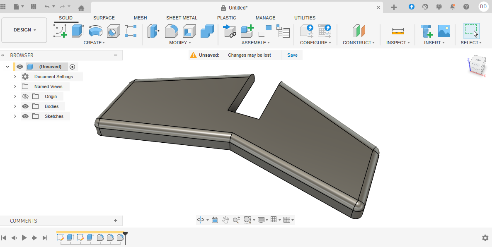Viewport: 492px width, 247px height.
Task: Expand the Document Settings tree node
Action: click(15, 77)
